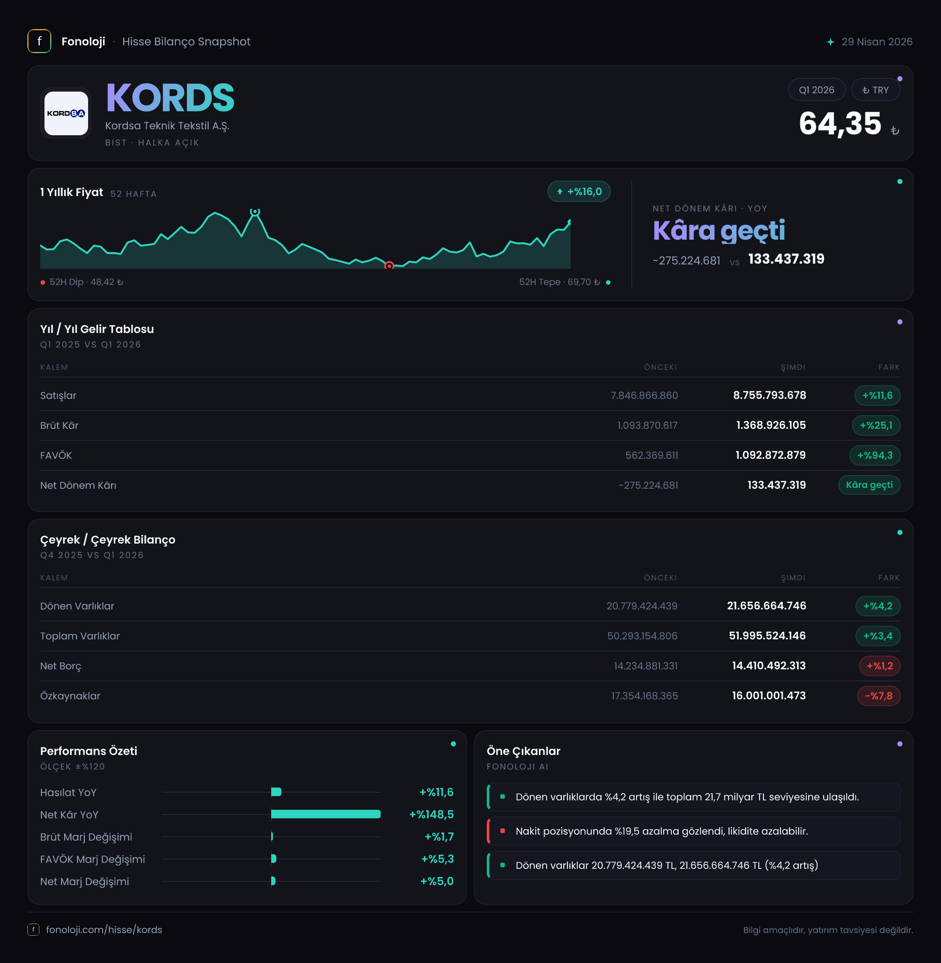Click the +%148,5 value for Net Kâr YoY
941x963 pixels.
(x=432, y=814)
